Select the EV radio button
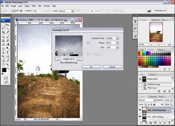 pyautogui.click(x=88, y=54)
